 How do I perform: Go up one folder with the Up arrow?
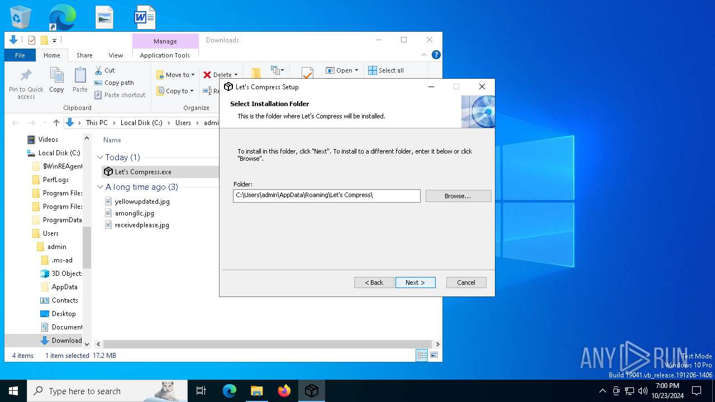(x=56, y=123)
